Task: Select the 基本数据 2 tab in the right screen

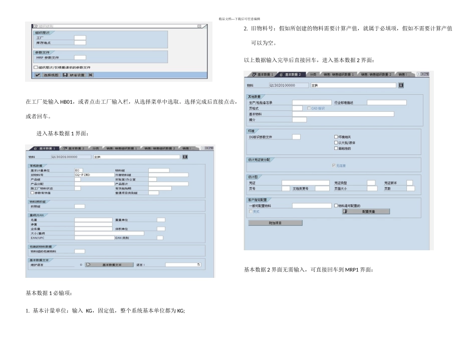Action: [290, 74]
